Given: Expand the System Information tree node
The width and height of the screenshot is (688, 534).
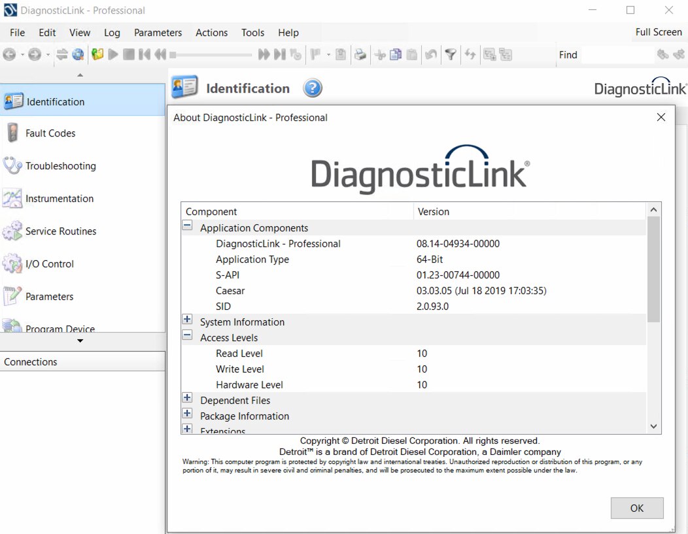Looking at the screenshot, I should pyautogui.click(x=187, y=319).
